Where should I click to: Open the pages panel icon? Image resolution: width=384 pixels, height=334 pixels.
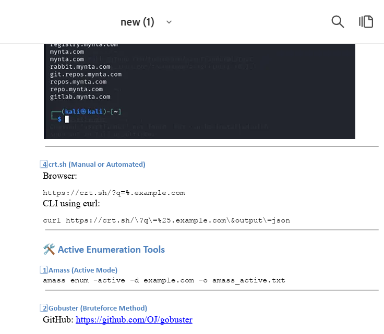(366, 21)
